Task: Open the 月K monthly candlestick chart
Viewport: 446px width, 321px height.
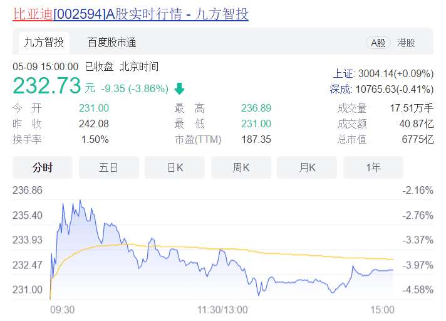Action: [x=307, y=167]
